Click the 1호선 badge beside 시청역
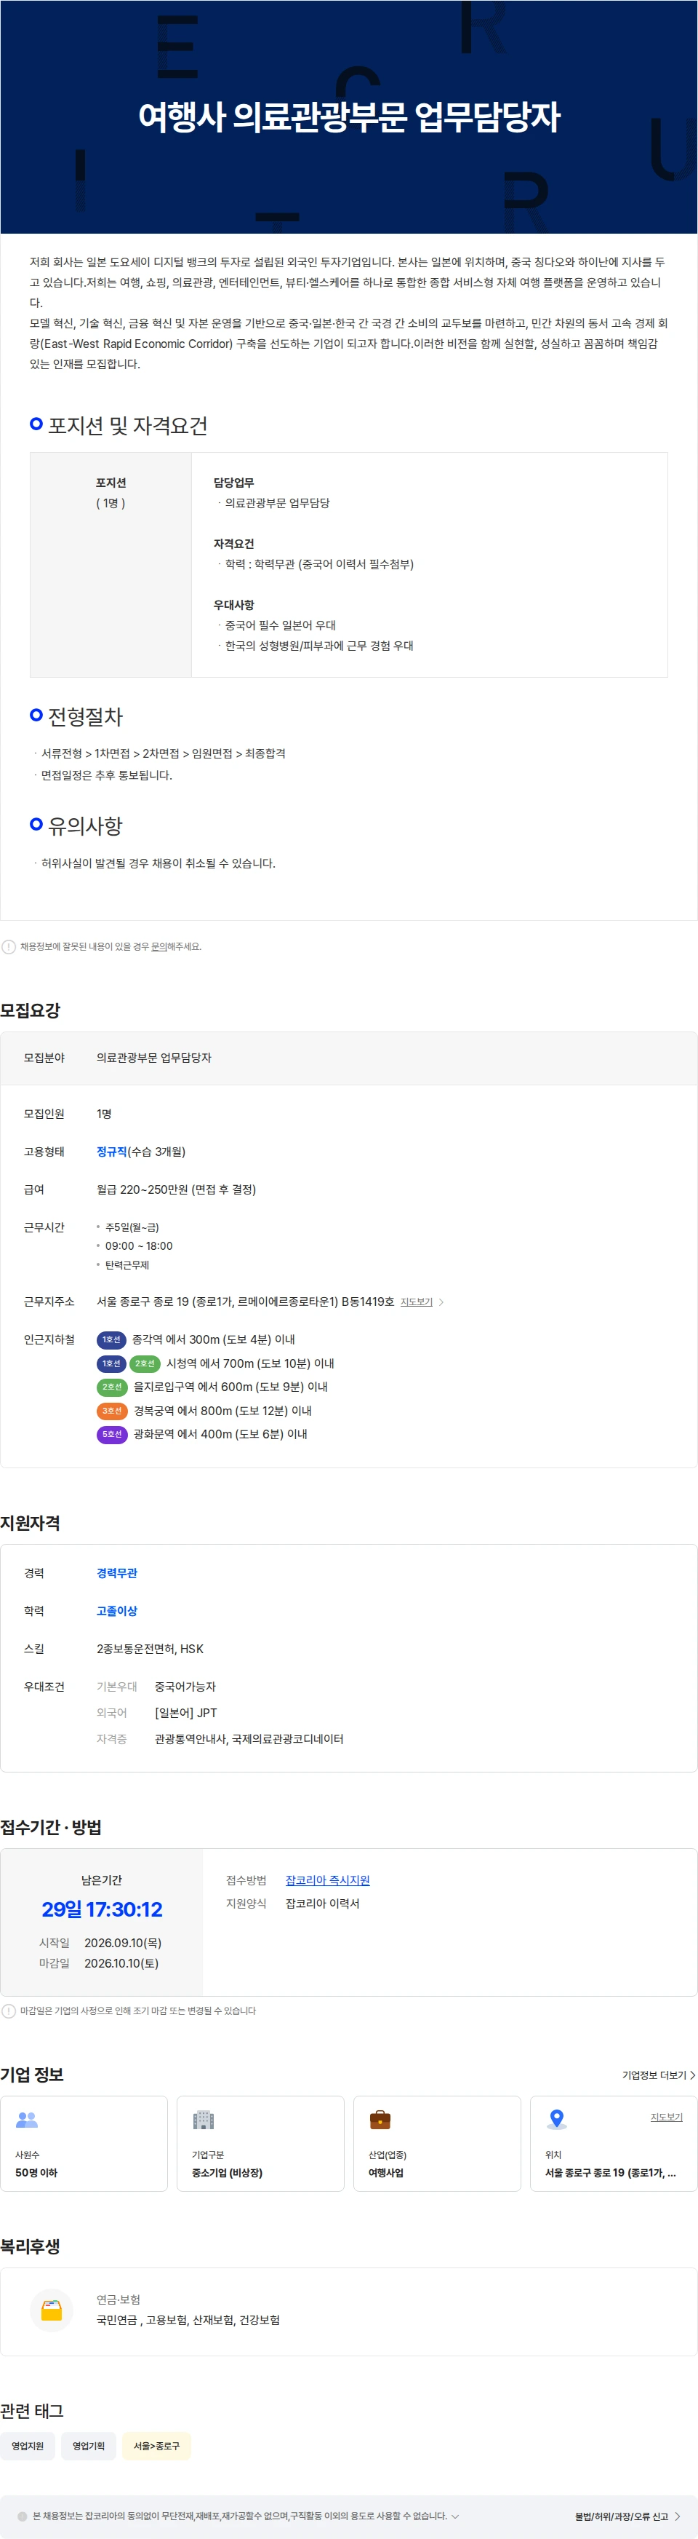 pos(111,1363)
